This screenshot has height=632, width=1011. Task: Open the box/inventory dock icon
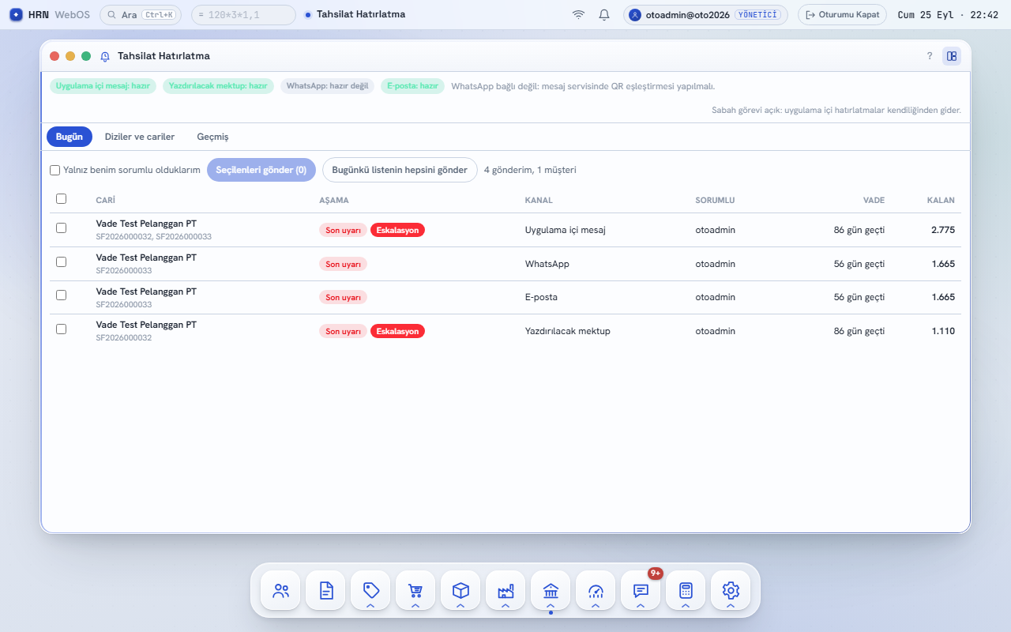[x=460, y=590]
